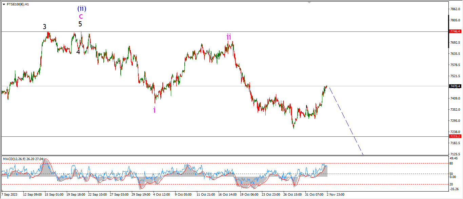The width and height of the screenshot is (463, 199).
Task: Click the '7 Sep 2023' date on time axis
Action: point(9,195)
